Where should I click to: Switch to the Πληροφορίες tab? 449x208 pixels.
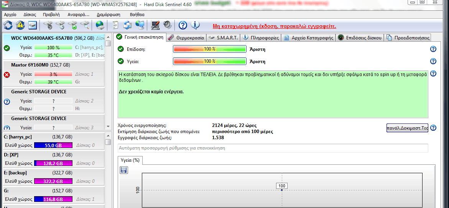pos(261,37)
